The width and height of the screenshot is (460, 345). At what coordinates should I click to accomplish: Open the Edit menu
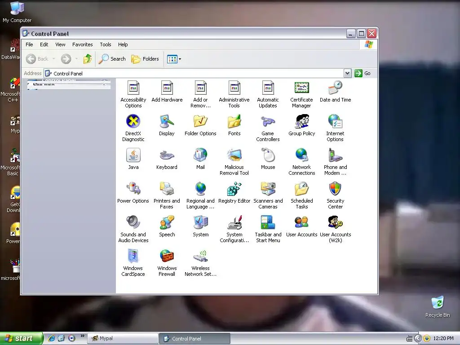(44, 44)
